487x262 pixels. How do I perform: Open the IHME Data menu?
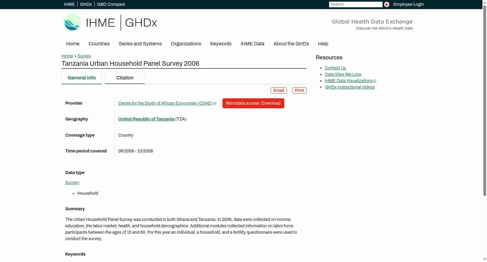pos(253,44)
